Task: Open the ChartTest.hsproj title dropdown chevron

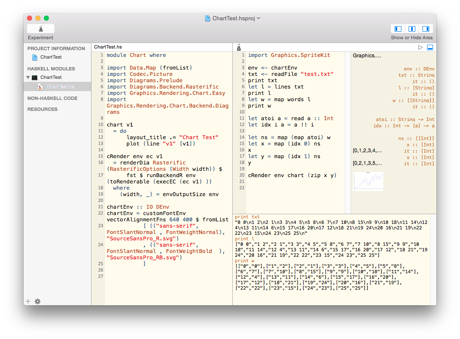Action: (258, 18)
